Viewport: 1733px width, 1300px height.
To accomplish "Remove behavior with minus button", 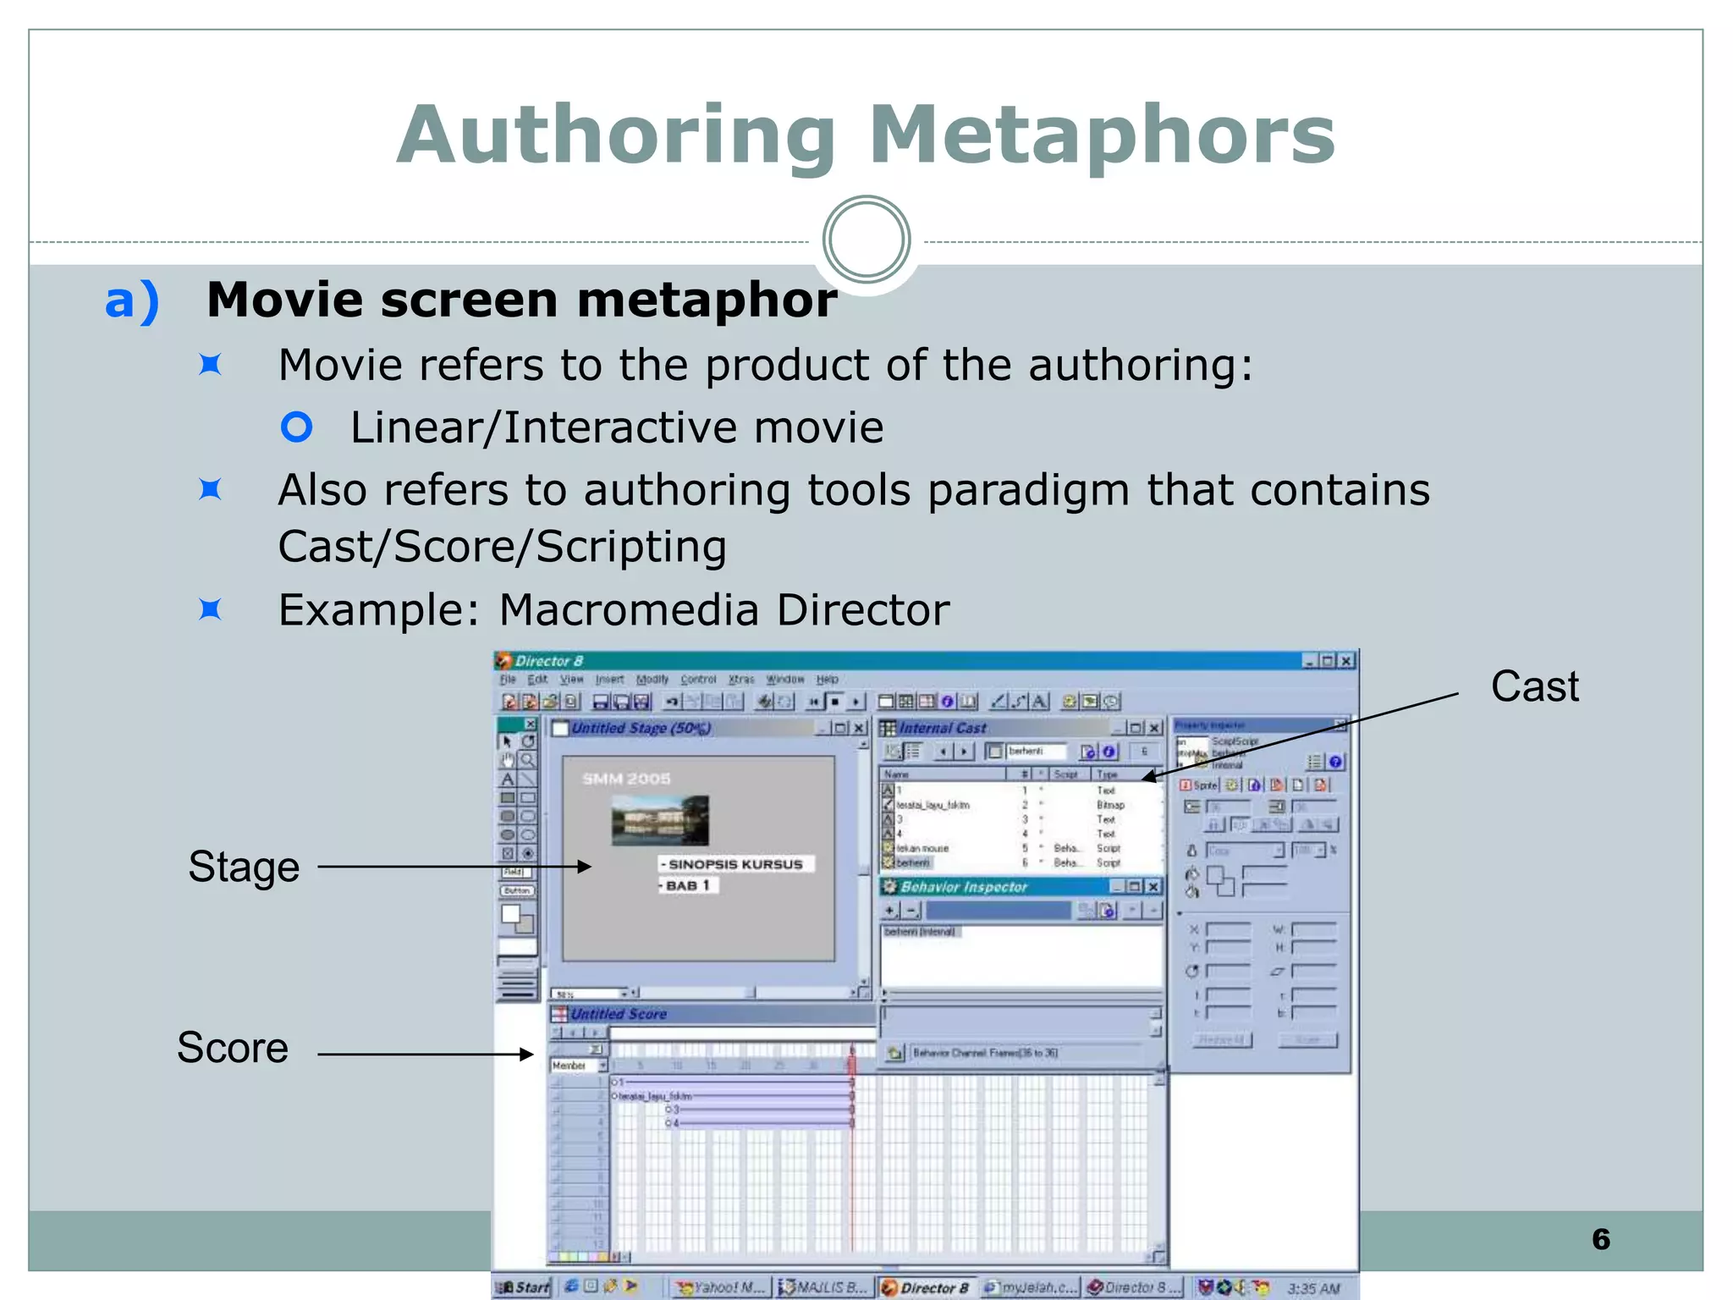I will click(x=911, y=911).
